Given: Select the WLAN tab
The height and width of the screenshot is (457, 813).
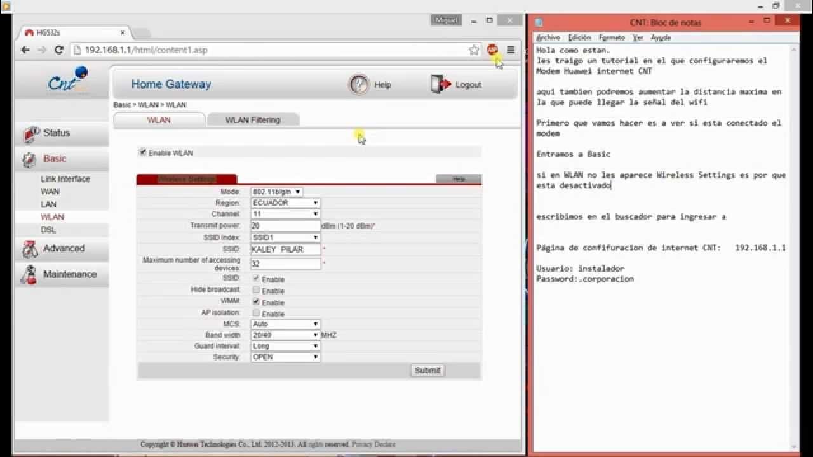Looking at the screenshot, I should 159,120.
